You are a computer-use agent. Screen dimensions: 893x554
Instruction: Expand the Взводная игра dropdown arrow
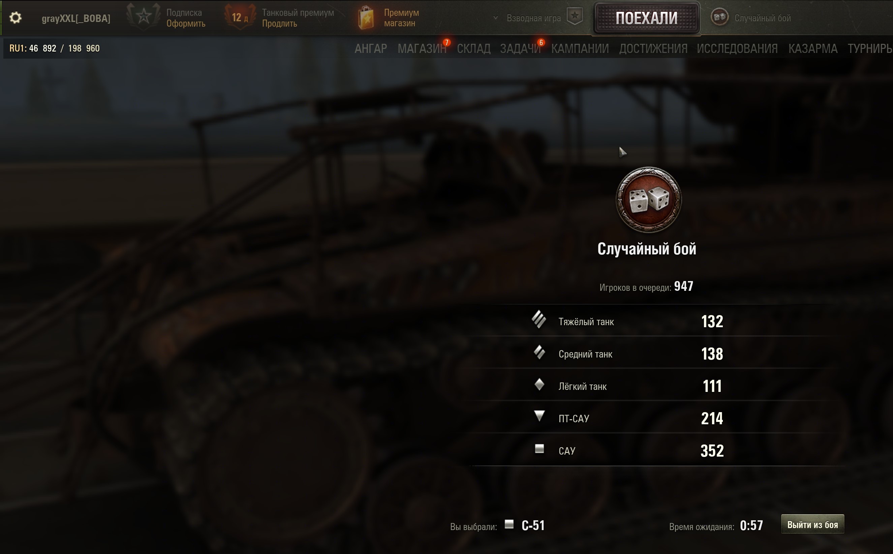[x=496, y=18]
